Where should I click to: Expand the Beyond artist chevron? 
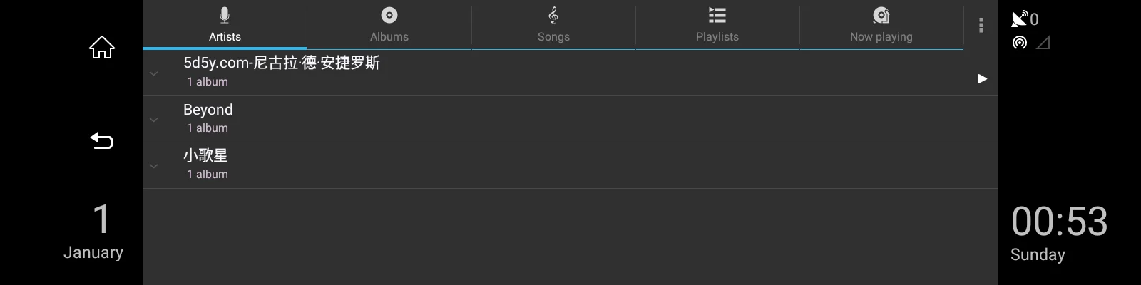[x=153, y=120]
